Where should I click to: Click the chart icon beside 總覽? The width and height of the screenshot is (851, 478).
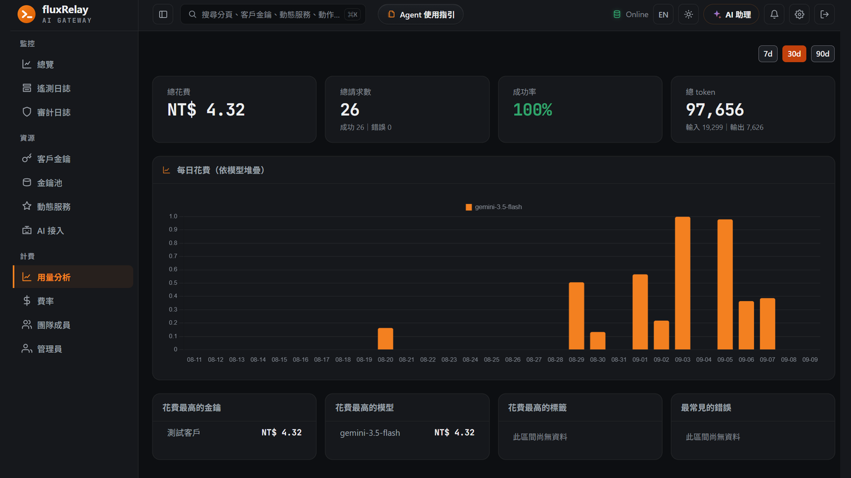click(x=27, y=64)
